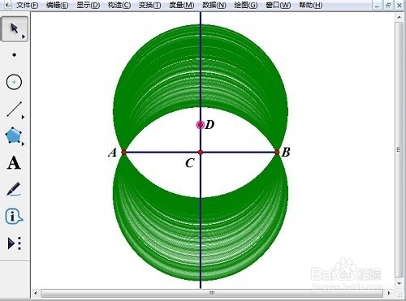Restore the document window

(388, 5)
